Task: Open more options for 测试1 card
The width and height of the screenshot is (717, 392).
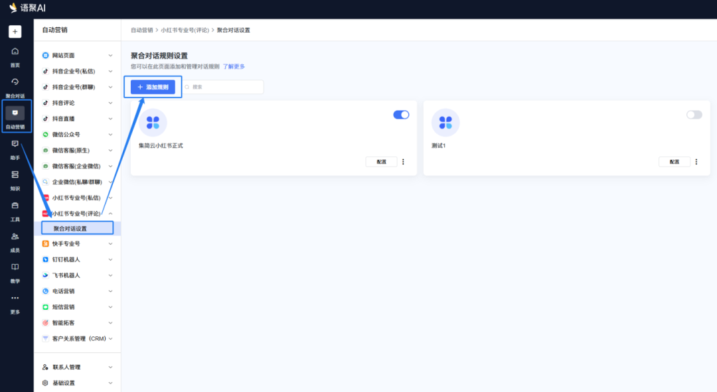Action: click(x=696, y=162)
